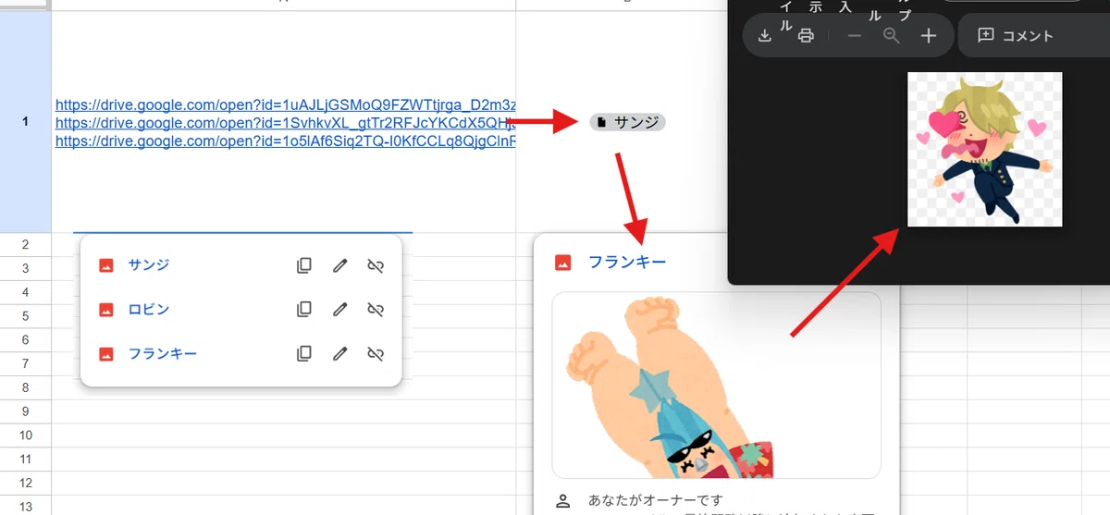This screenshot has width=1110, height=515.
Task: Open the first Drive link starting 1uAJLjGS
Action: pyautogui.click(x=286, y=104)
